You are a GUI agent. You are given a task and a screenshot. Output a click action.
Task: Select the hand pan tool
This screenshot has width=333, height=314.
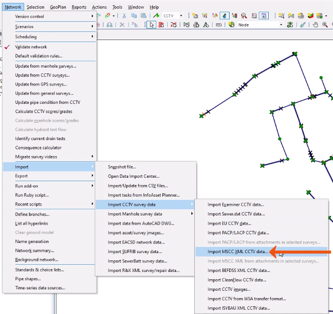click(x=315, y=25)
